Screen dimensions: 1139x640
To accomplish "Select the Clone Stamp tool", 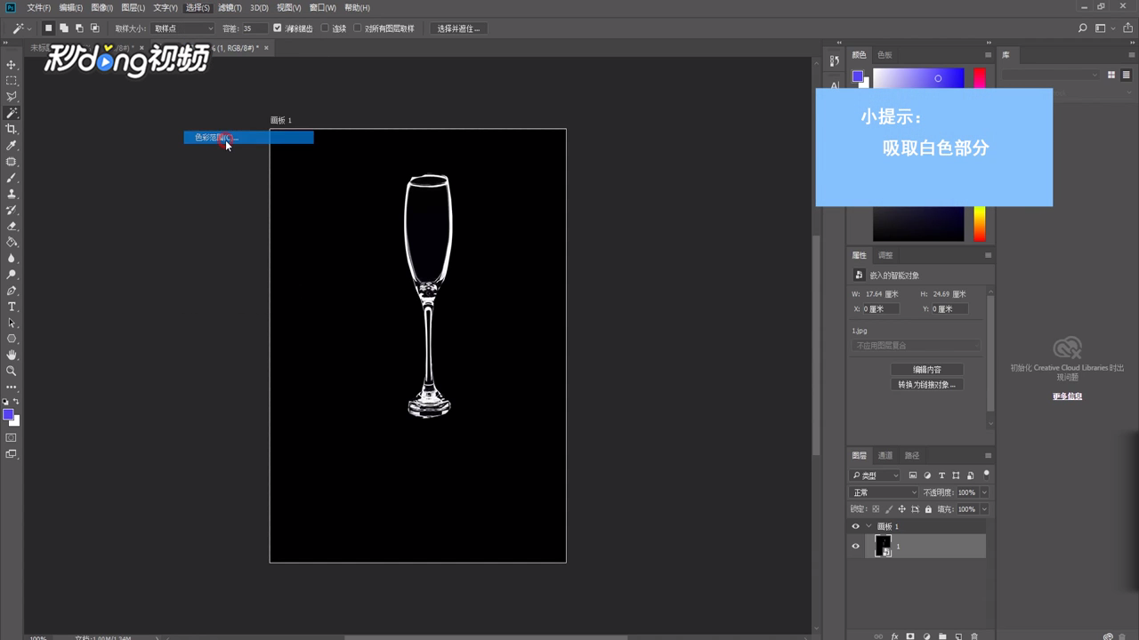I will pos(12,194).
